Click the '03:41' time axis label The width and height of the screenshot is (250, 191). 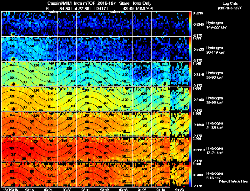86,189
